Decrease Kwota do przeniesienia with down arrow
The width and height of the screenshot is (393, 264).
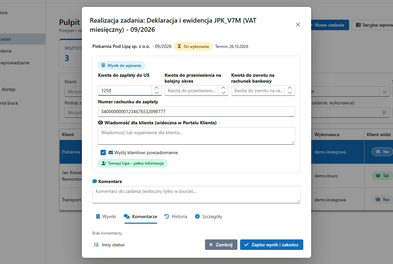click(x=223, y=93)
